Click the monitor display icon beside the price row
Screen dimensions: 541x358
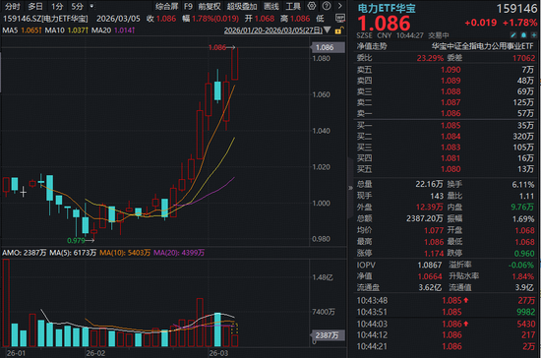pos(340,19)
